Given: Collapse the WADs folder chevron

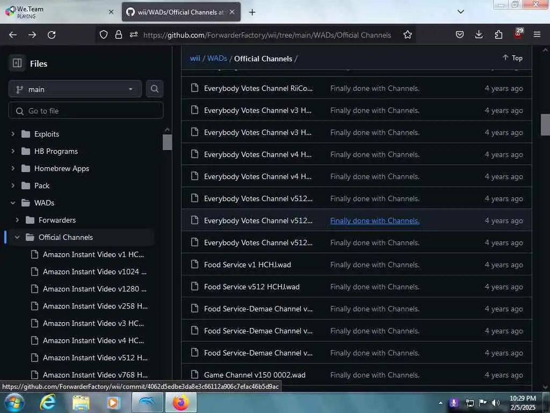Looking at the screenshot, I should (x=13, y=203).
